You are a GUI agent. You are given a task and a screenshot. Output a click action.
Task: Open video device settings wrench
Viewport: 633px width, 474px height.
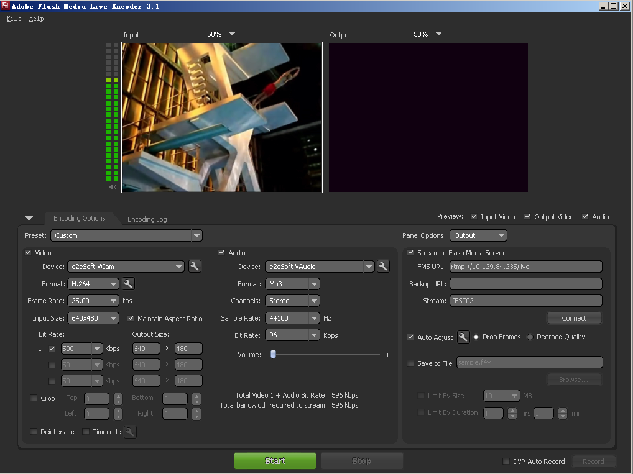(194, 267)
